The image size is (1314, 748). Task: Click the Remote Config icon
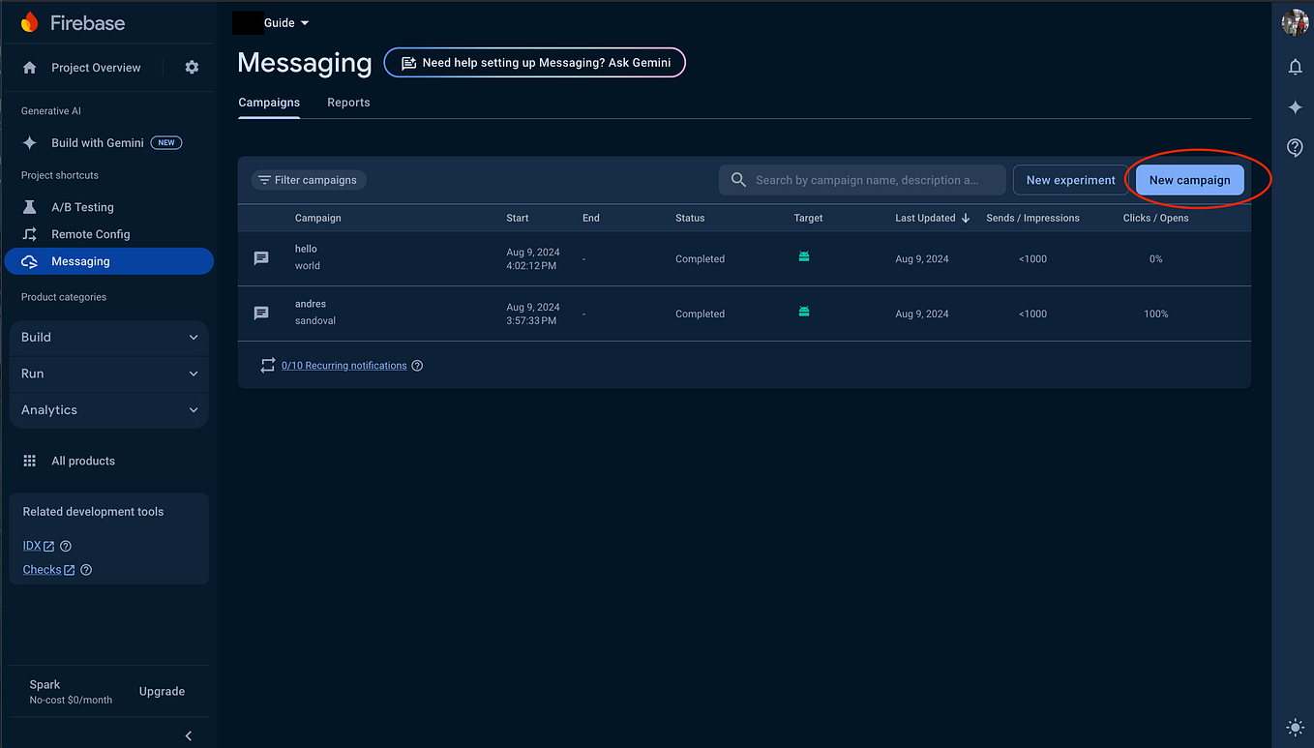30,234
